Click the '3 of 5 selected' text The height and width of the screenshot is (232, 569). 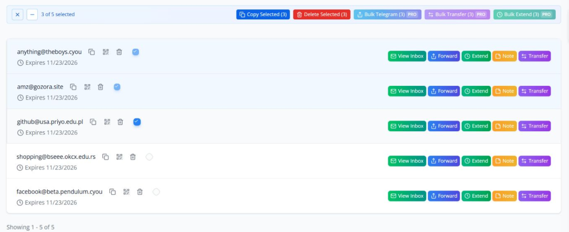click(x=58, y=14)
